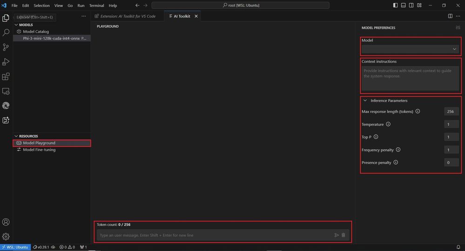The width and height of the screenshot is (465, 251).
Task: Open the Microsoft Edge Tools icon
Action: (x=6, y=106)
